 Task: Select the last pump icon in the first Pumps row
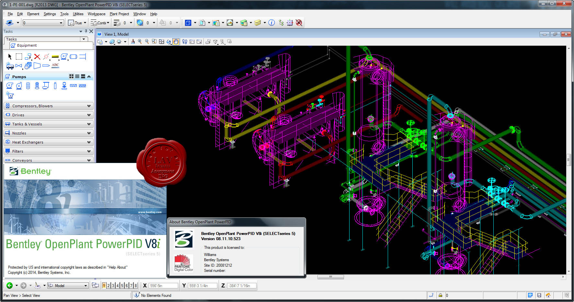click(83, 86)
